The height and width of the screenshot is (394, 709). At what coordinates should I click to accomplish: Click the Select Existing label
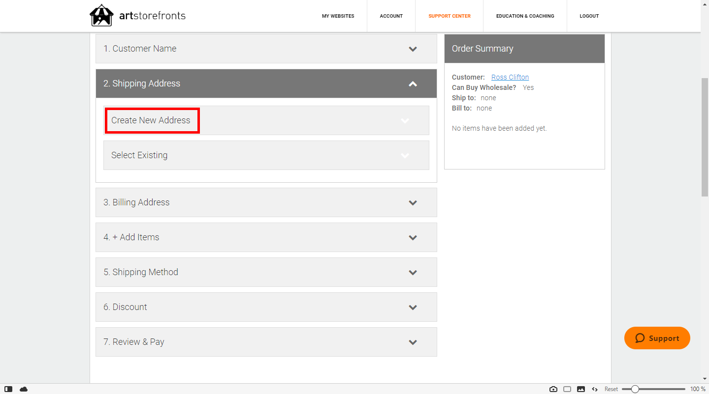(x=139, y=155)
